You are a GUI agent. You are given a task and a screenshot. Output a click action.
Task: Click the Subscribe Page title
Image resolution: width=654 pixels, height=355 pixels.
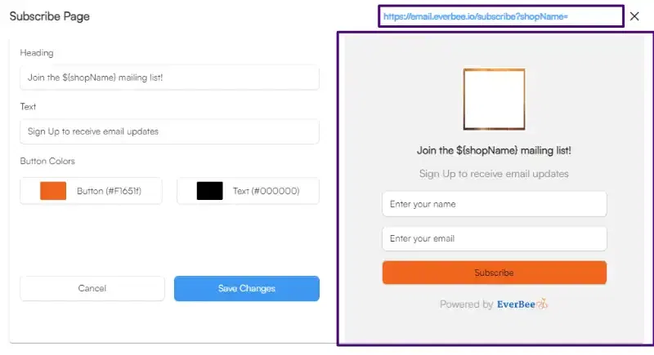[50, 16]
